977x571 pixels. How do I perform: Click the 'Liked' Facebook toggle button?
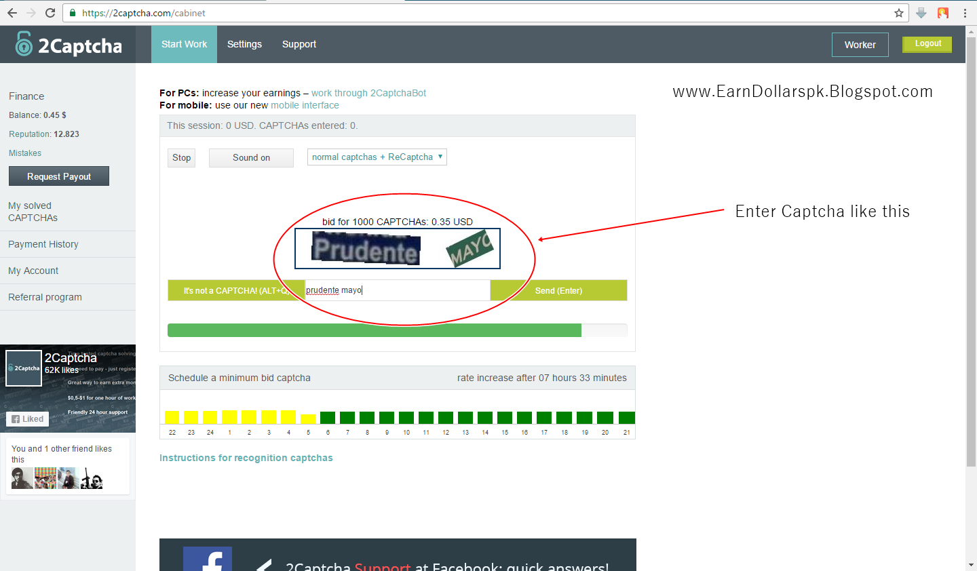tap(27, 418)
